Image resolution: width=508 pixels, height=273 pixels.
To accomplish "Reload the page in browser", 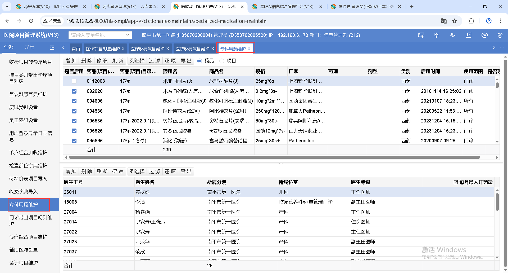I will (x=31, y=21).
